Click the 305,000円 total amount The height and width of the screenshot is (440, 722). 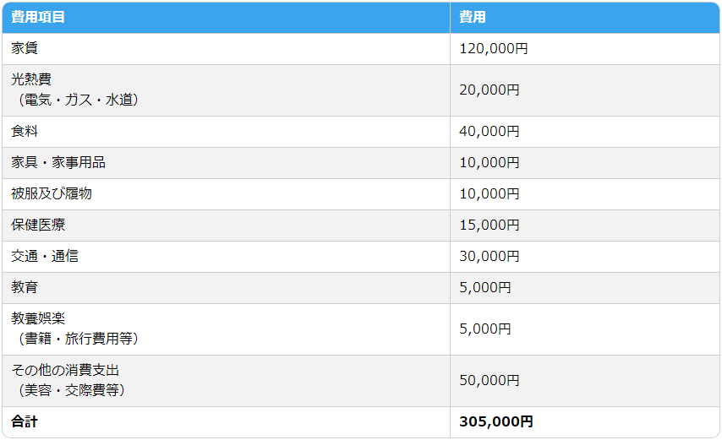496,421
